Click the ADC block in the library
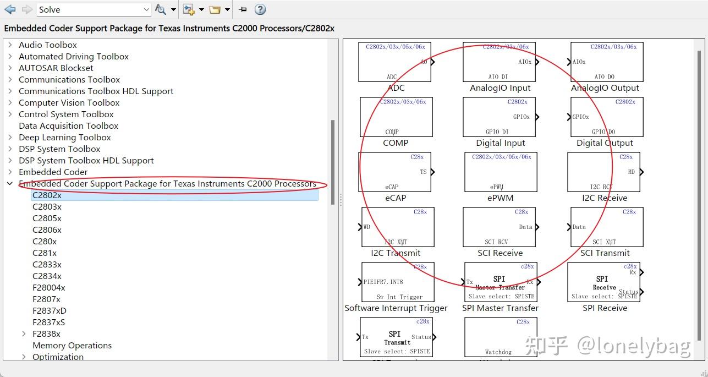The height and width of the screenshot is (377, 708). click(x=394, y=61)
